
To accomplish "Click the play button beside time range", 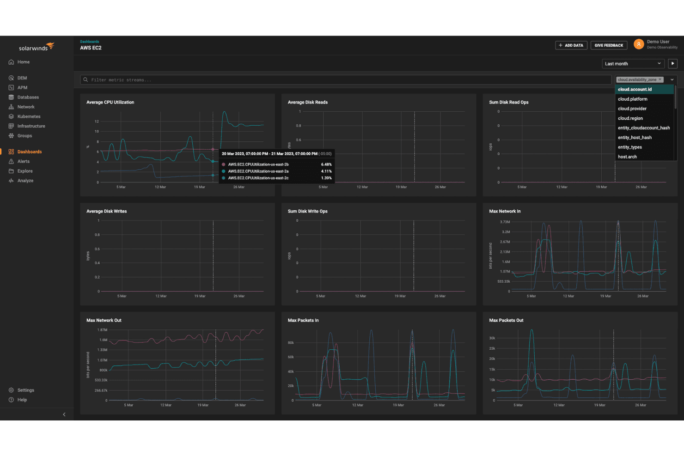I will pyautogui.click(x=672, y=64).
